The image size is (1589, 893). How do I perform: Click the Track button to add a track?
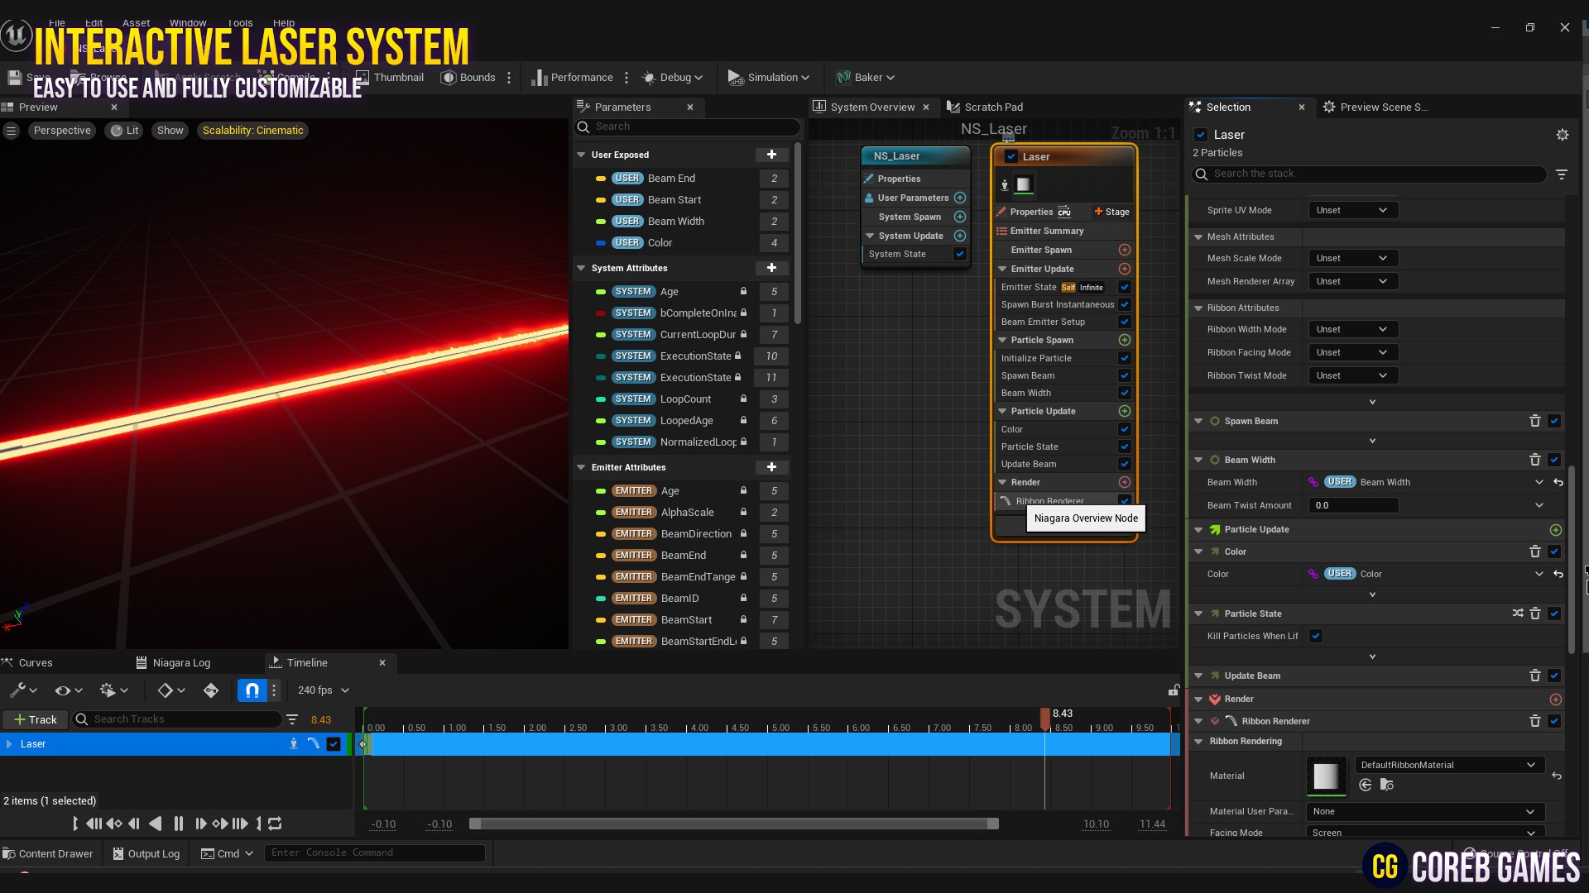(x=35, y=719)
